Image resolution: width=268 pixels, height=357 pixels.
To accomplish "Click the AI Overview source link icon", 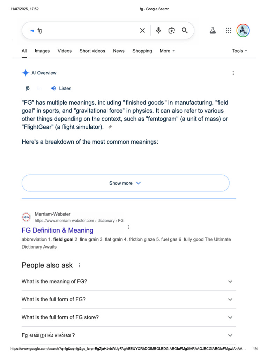I will click(x=110, y=127).
